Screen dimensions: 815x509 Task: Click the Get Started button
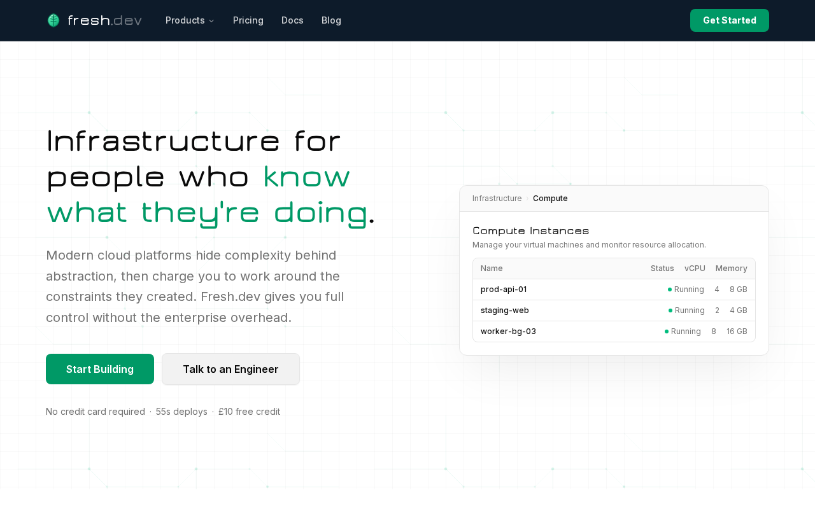pos(730,20)
